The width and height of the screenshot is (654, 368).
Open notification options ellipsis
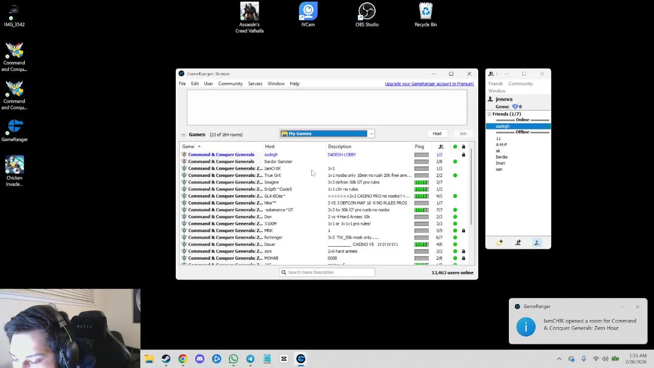pyautogui.click(x=622, y=307)
